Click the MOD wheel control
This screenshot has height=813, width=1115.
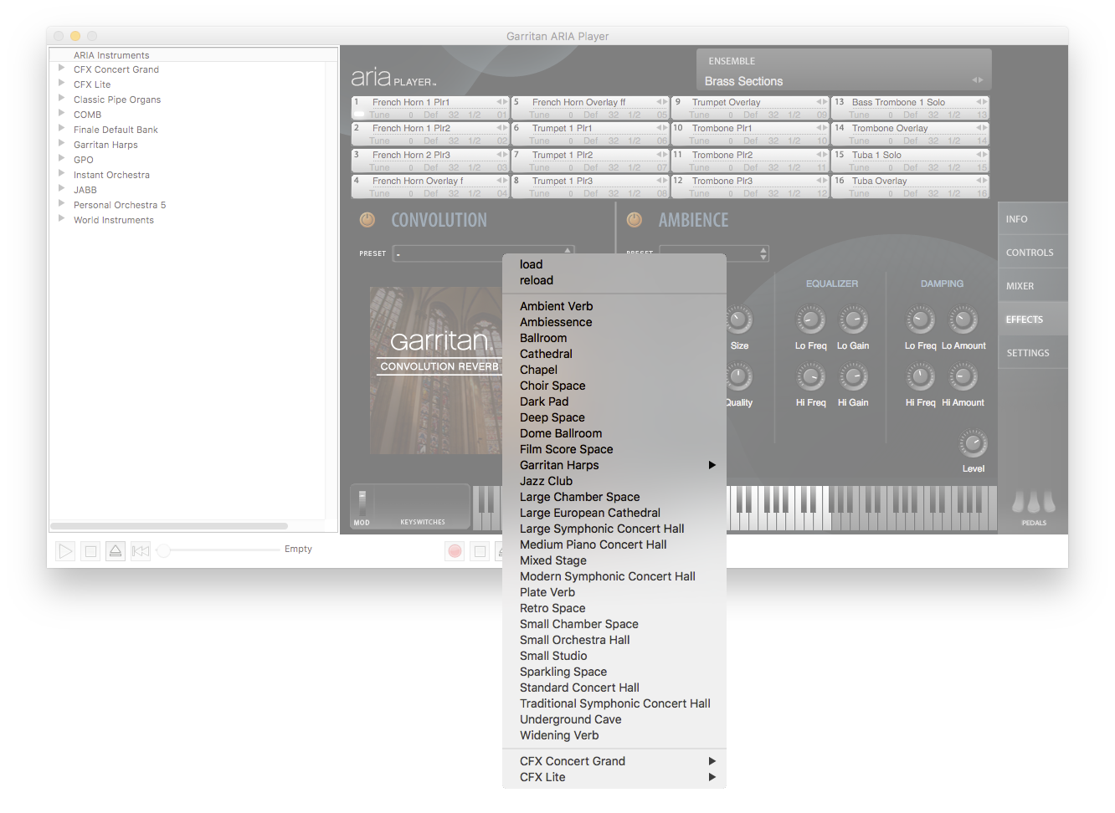pyautogui.click(x=362, y=504)
